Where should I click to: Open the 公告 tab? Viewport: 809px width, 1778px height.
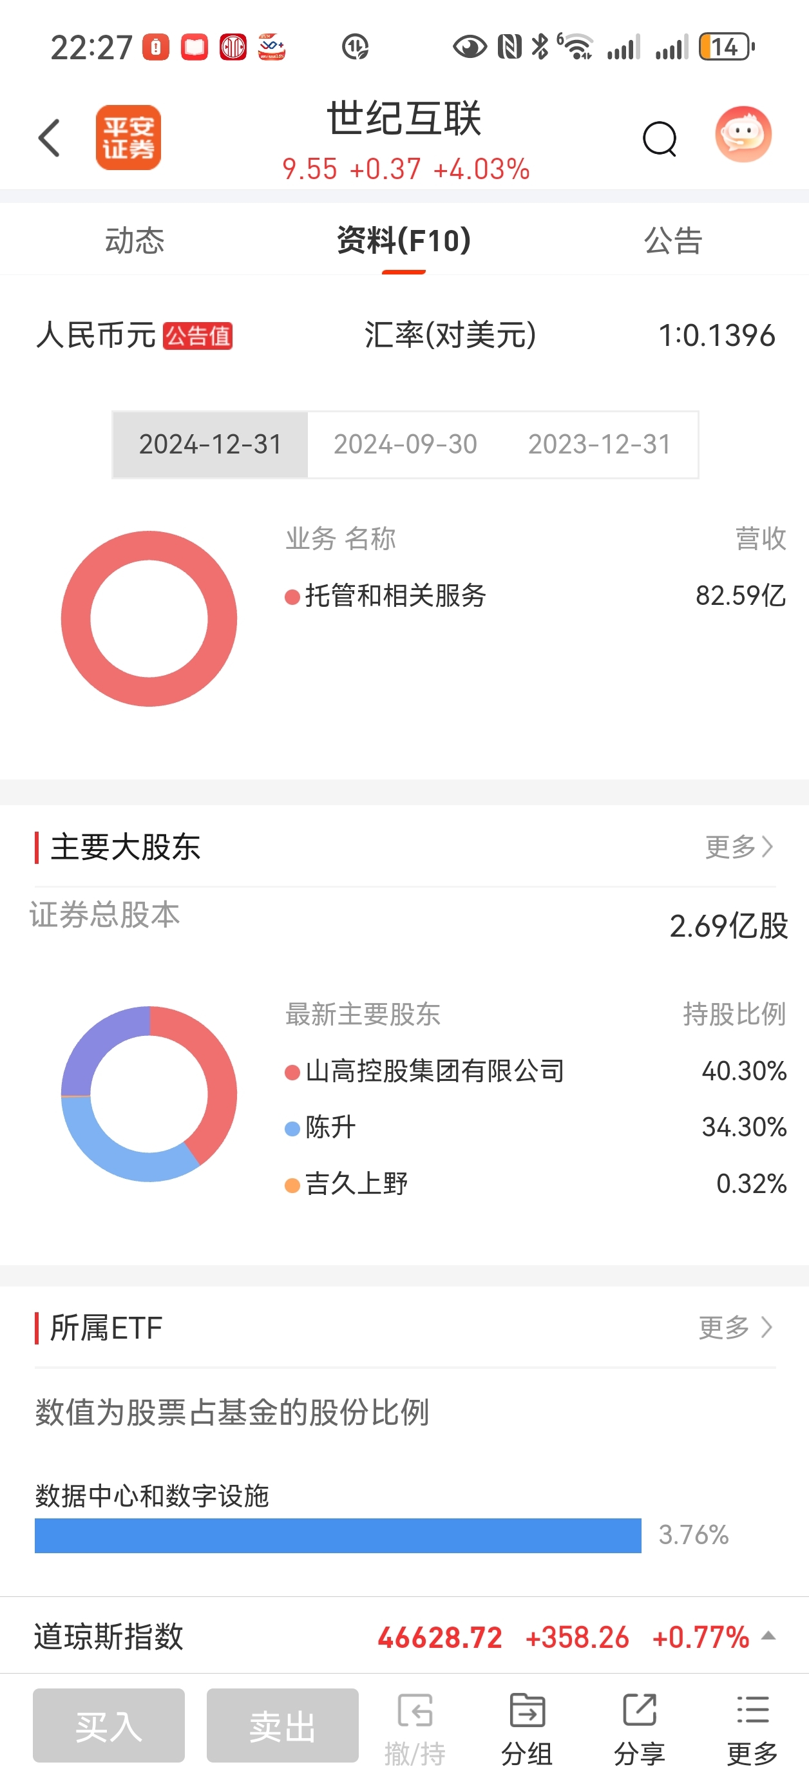coord(673,240)
